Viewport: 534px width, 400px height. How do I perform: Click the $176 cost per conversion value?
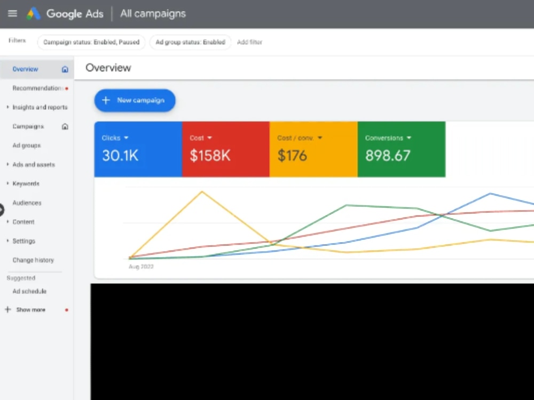point(292,155)
